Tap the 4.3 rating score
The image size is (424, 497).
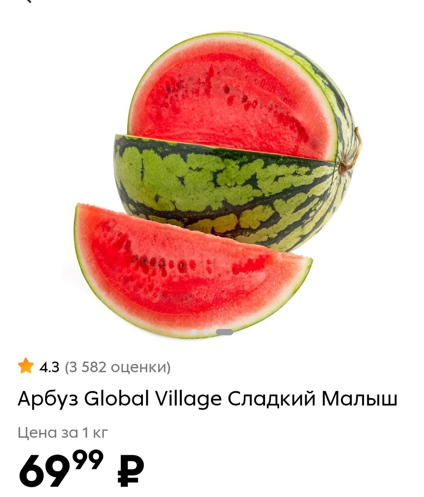(49, 367)
